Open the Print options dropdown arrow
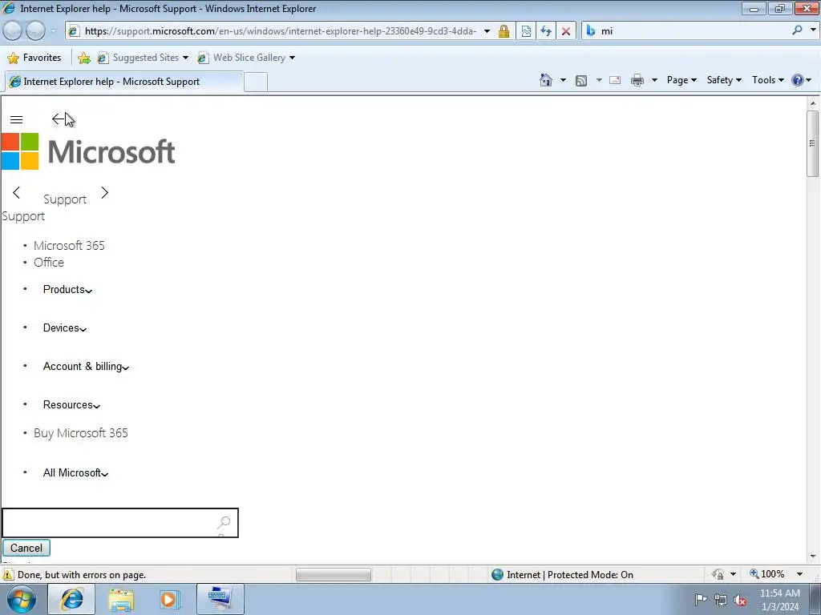 [654, 80]
